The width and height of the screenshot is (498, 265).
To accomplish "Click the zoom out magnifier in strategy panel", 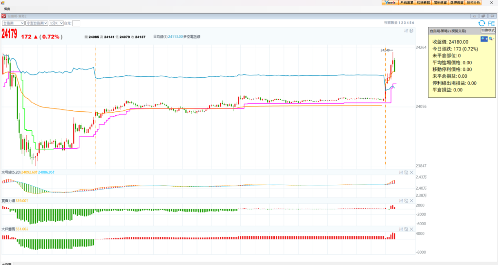I will [x=491, y=38].
